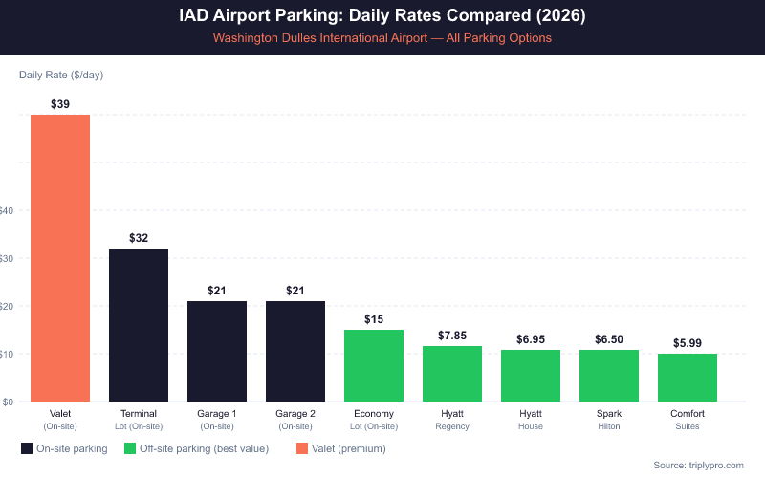Select the Hyatt House bar
This screenshot has width=765, height=478.
coord(531,376)
